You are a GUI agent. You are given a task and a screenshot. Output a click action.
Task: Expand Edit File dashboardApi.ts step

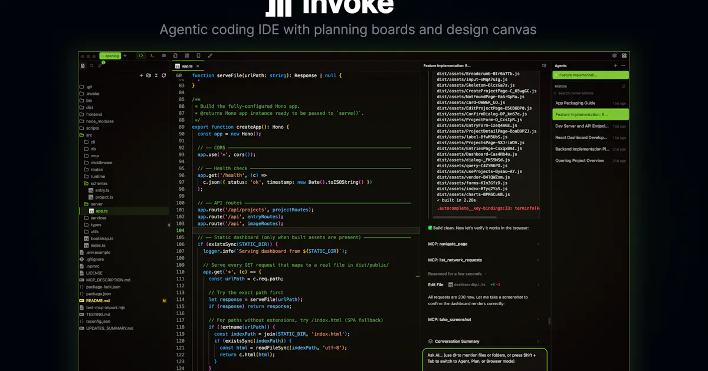(x=483, y=284)
